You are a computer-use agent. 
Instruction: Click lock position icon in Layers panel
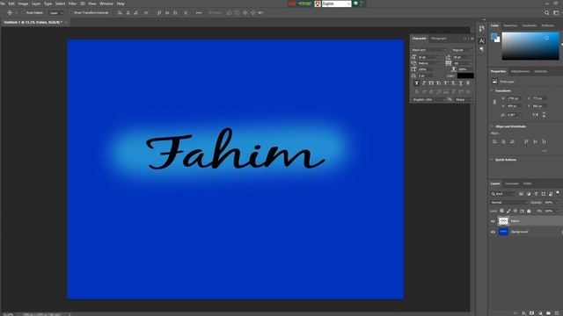[515, 211]
